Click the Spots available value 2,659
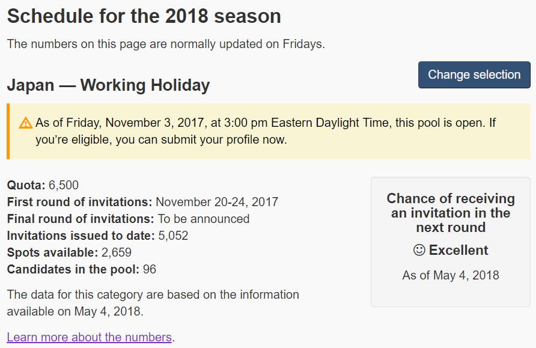The width and height of the screenshot is (536, 348). pos(117,252)
